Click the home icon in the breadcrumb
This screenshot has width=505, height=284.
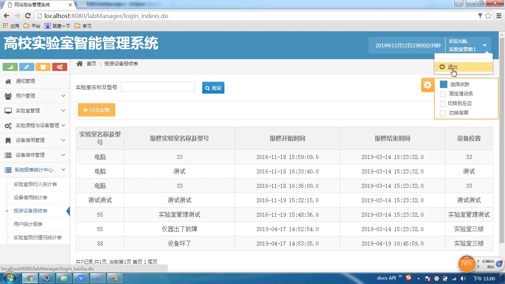(x=79, y=64)
